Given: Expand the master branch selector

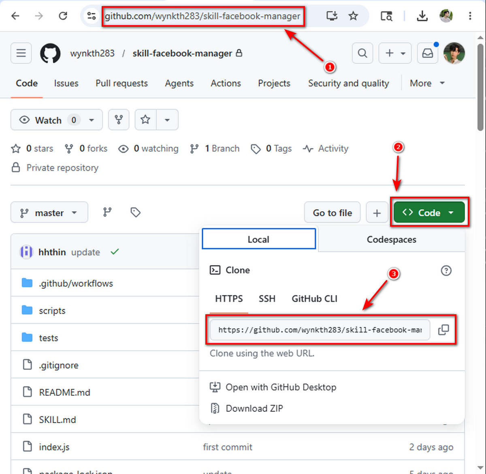Looking at the screenshot, I should (49, 212).
